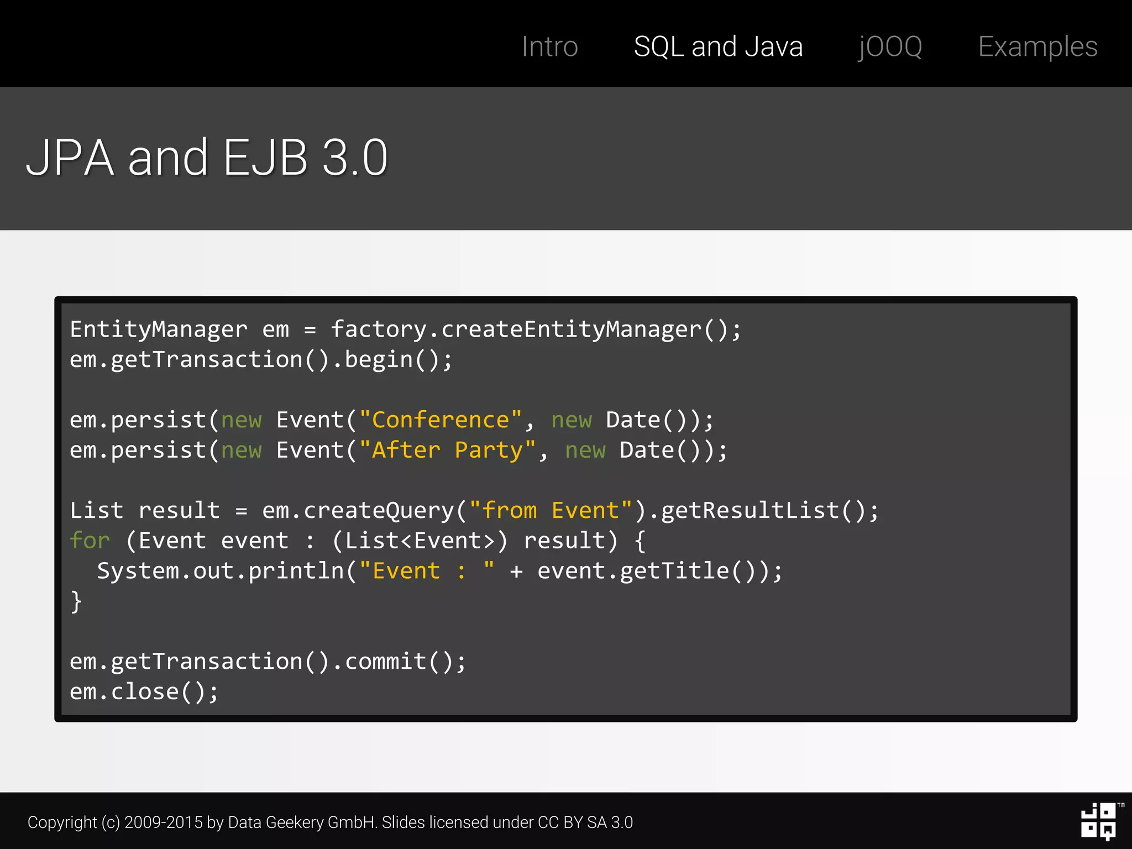Viewport: 1132px width, 849px height.
Task: Open the Intro section tab
Action: point(549,46)
